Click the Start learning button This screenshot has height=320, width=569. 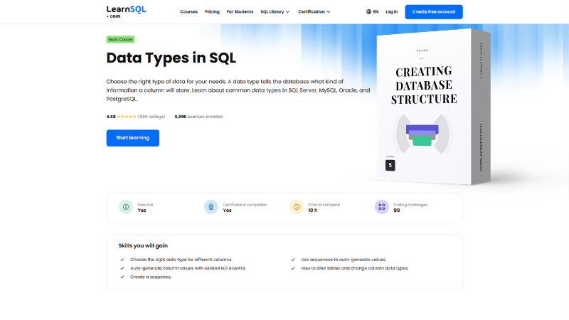pos(133,138)
